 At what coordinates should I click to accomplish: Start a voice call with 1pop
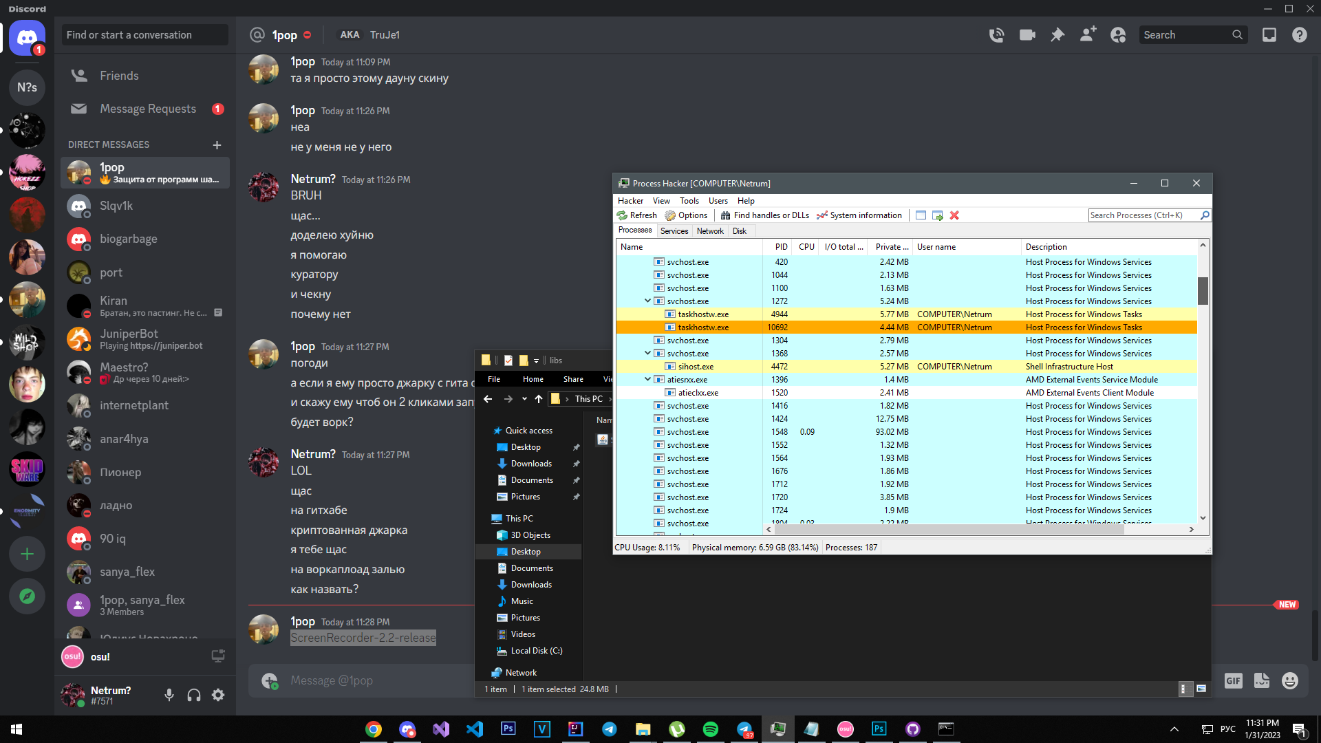996,35
